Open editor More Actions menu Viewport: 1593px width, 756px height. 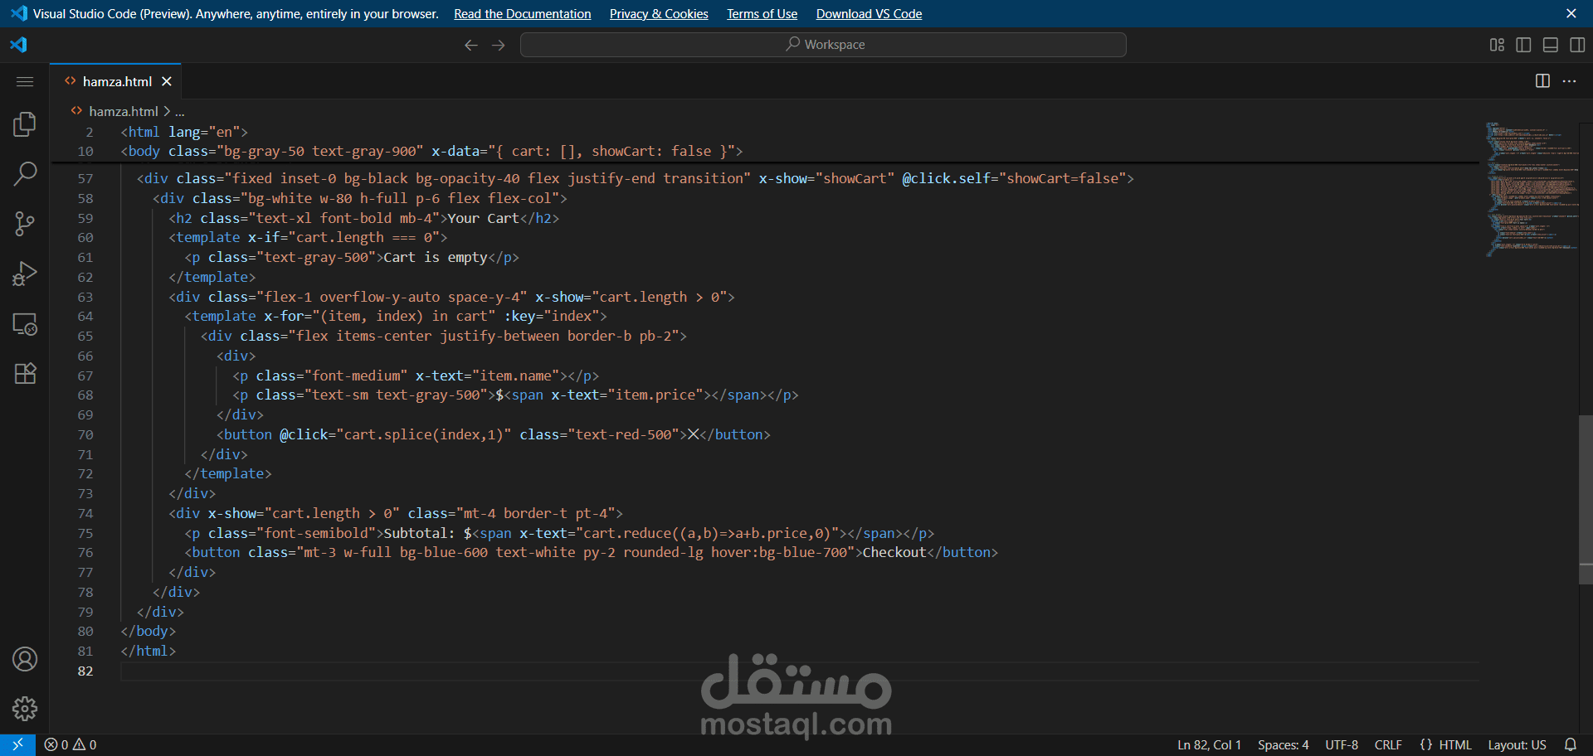(1569, 81)
